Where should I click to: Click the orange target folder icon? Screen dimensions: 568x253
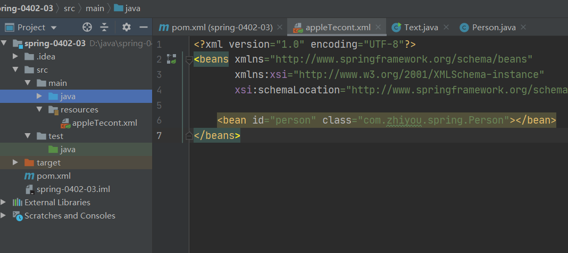tap(29, 163)
